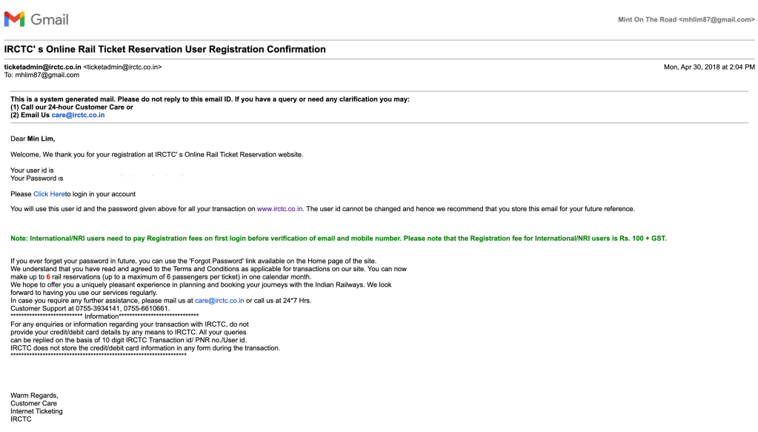This screenshot has height=432, width=758.
Task: Click care@irctc.co.in link after 'please mail us at'
Action: click(x=219, y=301)
